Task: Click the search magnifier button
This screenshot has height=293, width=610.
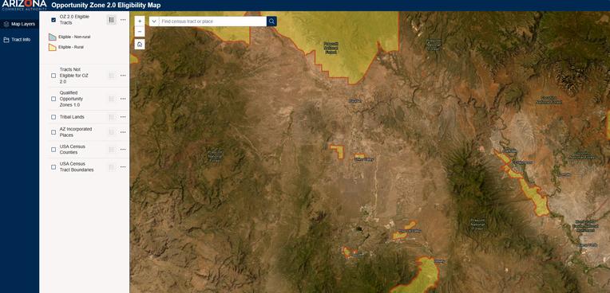Action: [271, 21]
